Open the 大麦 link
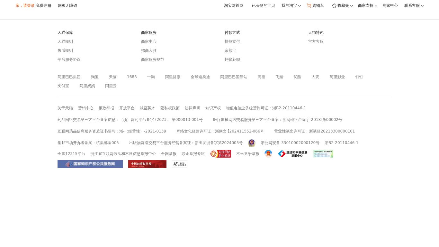The width and height of the screenshot is (439, 247). pyautogui.click(x=316, y=77)
